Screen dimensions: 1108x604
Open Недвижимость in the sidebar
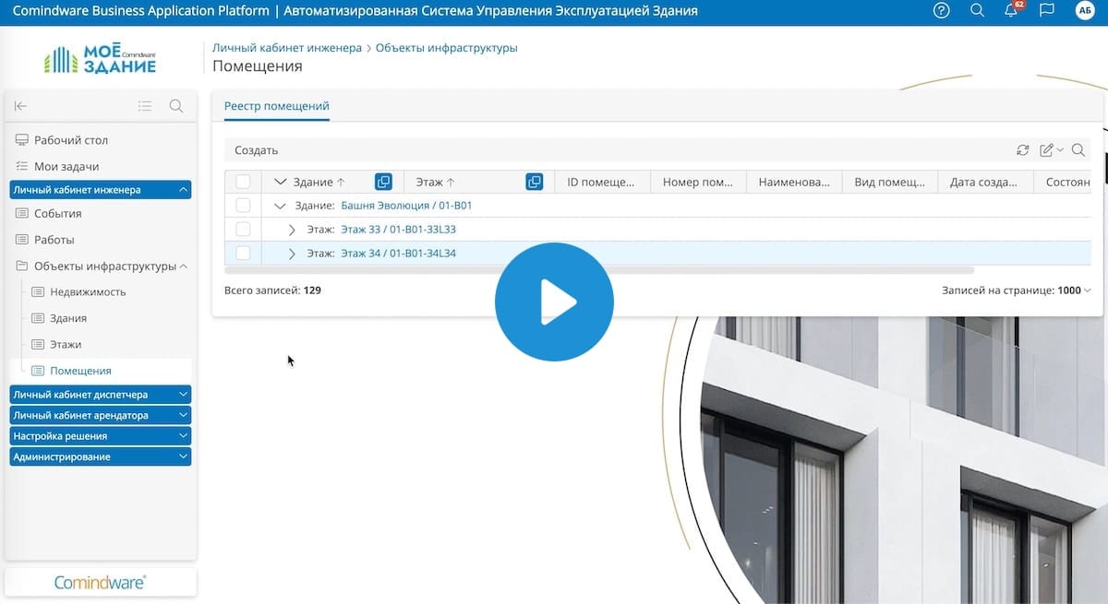(x=88, y=292)
